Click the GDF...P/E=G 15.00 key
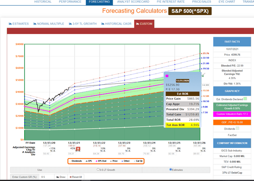254x181 pixels. tap(232, 122)
